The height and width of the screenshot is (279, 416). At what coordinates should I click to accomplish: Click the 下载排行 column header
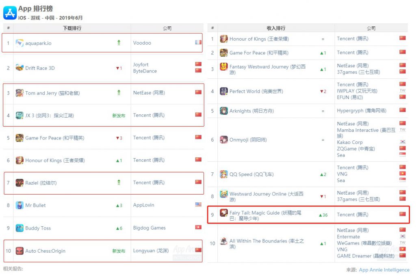pyautogui.click(x=72, y=28)
